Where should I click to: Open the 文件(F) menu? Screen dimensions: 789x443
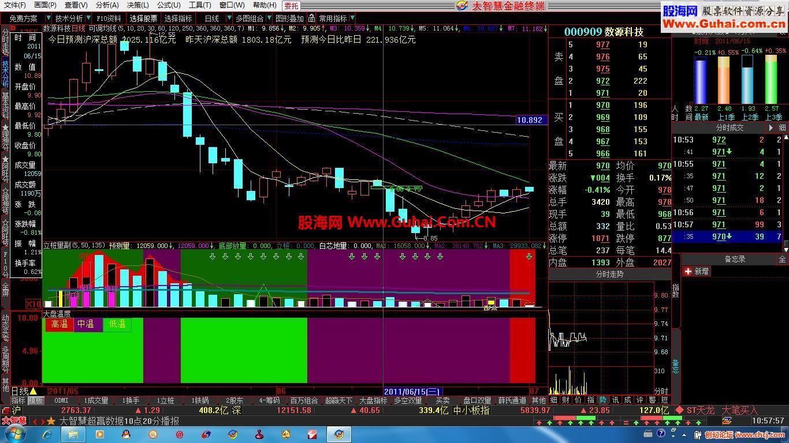(x=15, y=5)
